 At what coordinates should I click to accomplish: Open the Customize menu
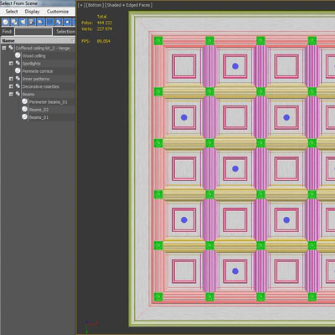(x=58, y=12)
